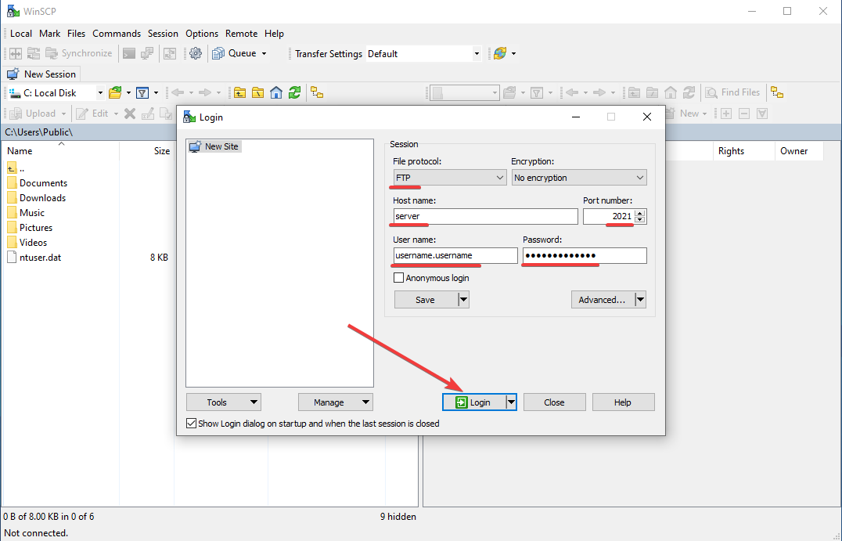The image size is (842, 541).
Task: Go to the root directory icon
Action: 257,92
